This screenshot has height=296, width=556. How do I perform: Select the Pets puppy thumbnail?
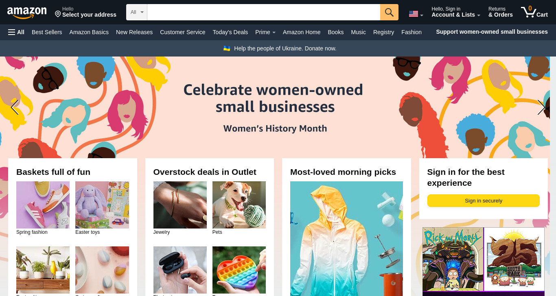pos(239,205)
